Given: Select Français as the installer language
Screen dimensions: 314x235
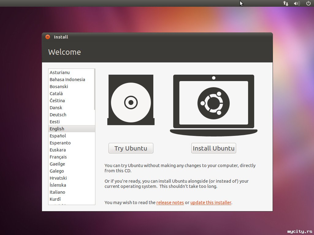Looking at the screenshot, I should click(72, 157).
